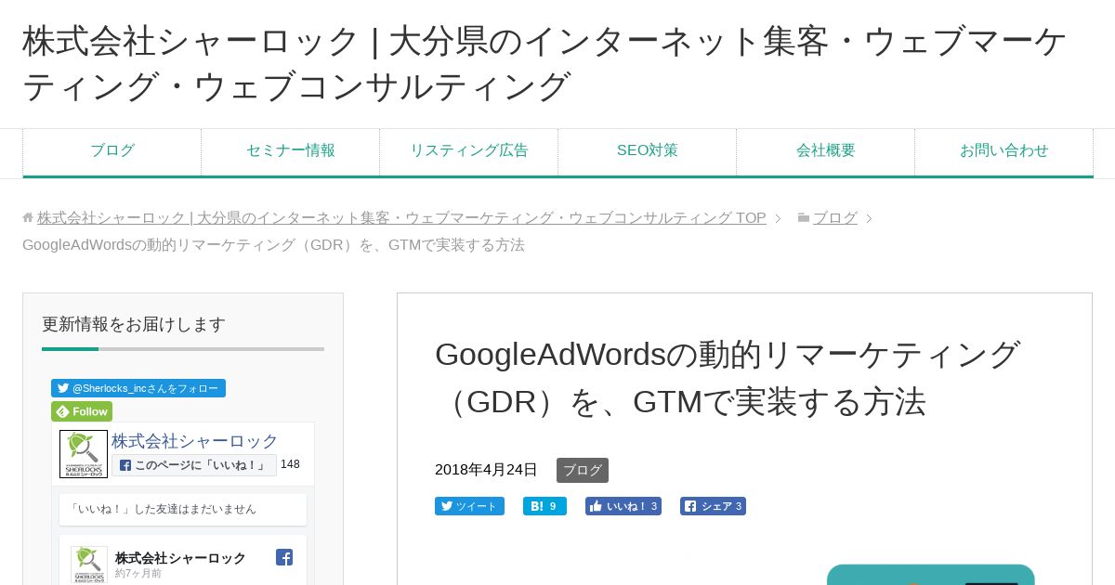Click the 2018年4月24日 publish date
Viewport: 1115px width, 585px height.
[486, 470]
